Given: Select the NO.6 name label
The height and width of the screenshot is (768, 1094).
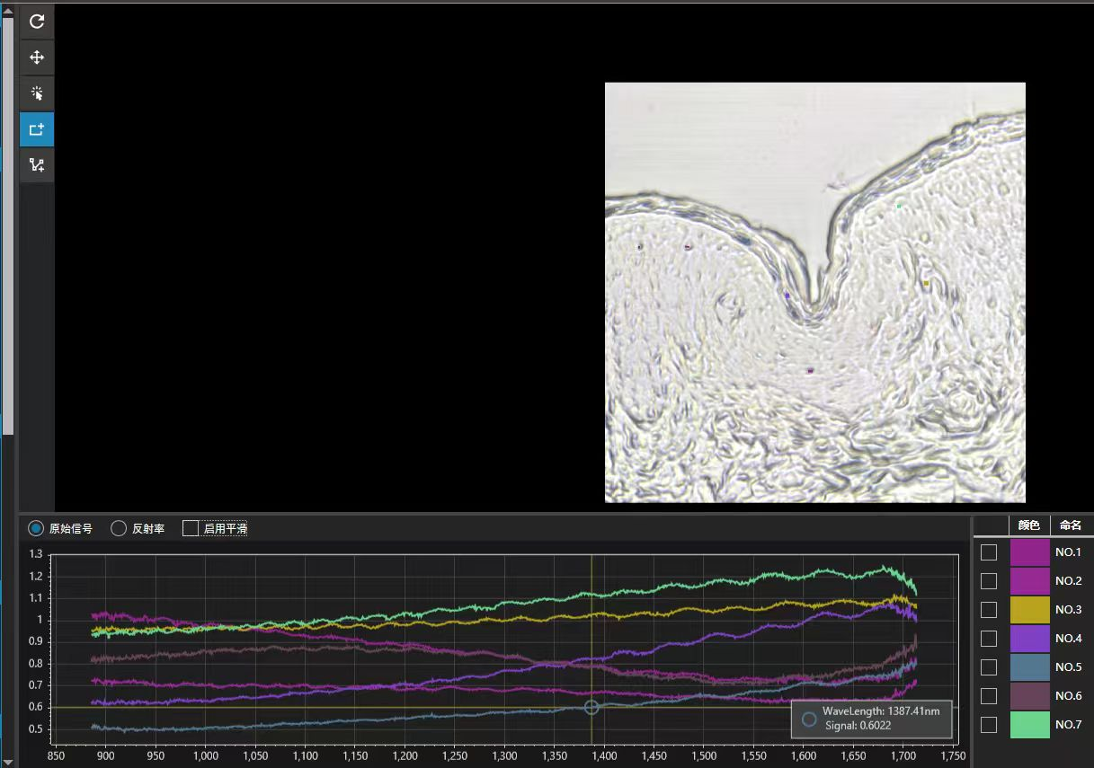Looking at the screenshot, I should [x=1068, y=696].
